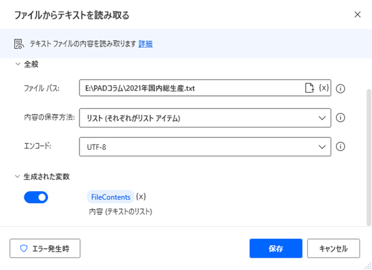This screenshot has height=270, width=372.
Task: Click variable {x} icon next to FileContents
Action: [141, 196]
